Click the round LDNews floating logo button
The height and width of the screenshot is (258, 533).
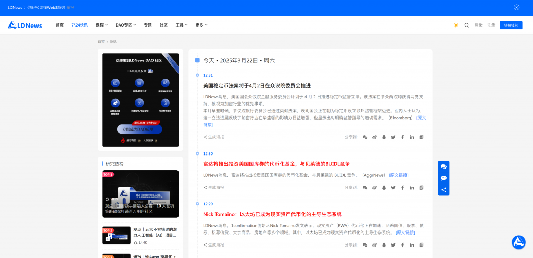coord(519,242)
